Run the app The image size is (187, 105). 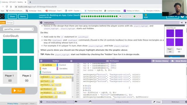tap(18, 91)
